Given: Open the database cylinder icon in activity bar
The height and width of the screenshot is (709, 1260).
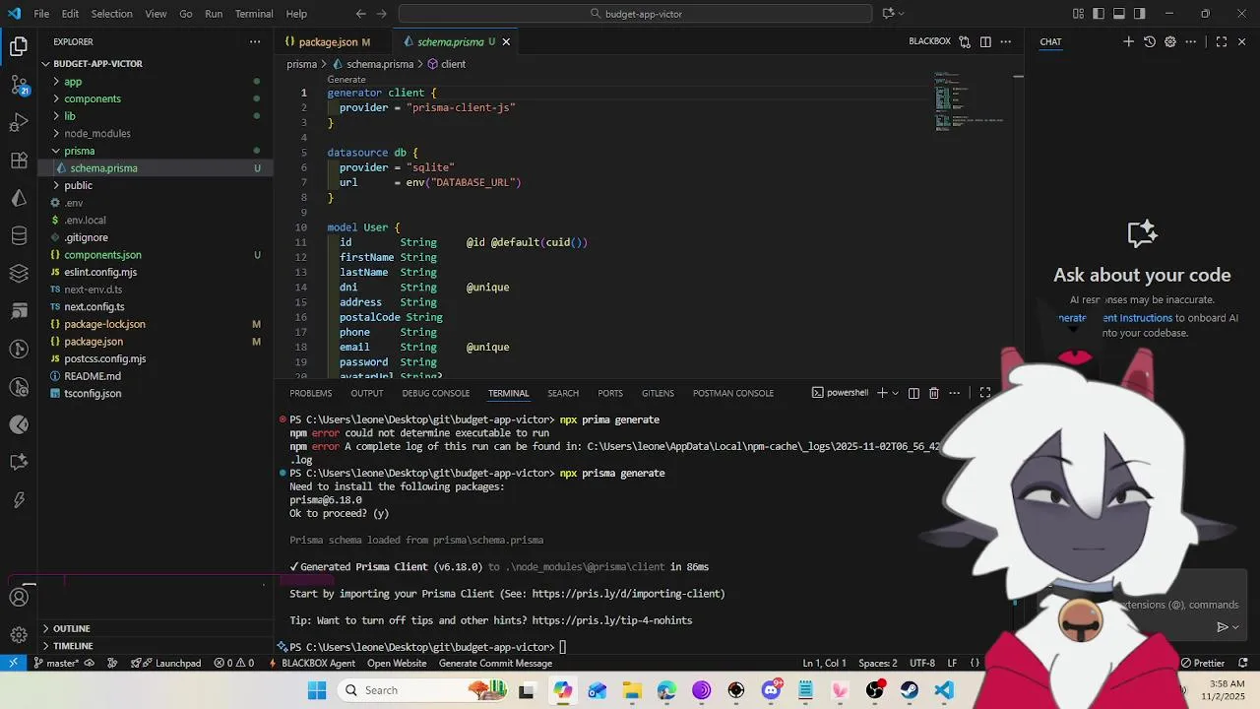Looking at the screenshot, I should (19, 236).
